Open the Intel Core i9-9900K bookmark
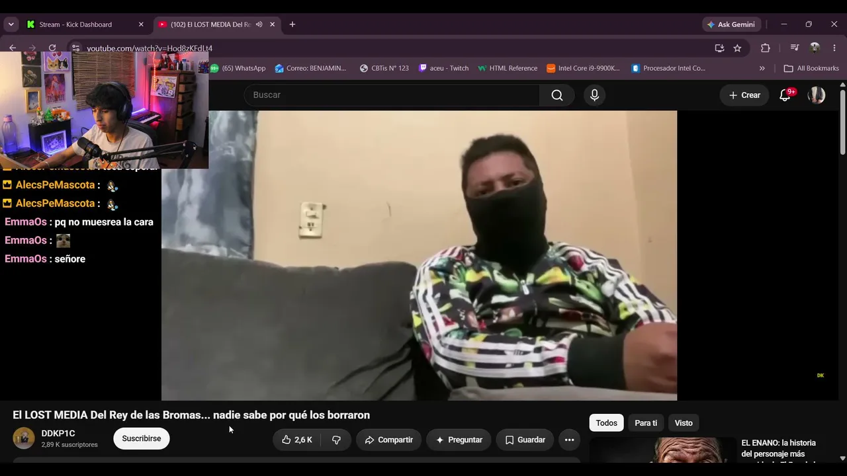 point(584,68)
